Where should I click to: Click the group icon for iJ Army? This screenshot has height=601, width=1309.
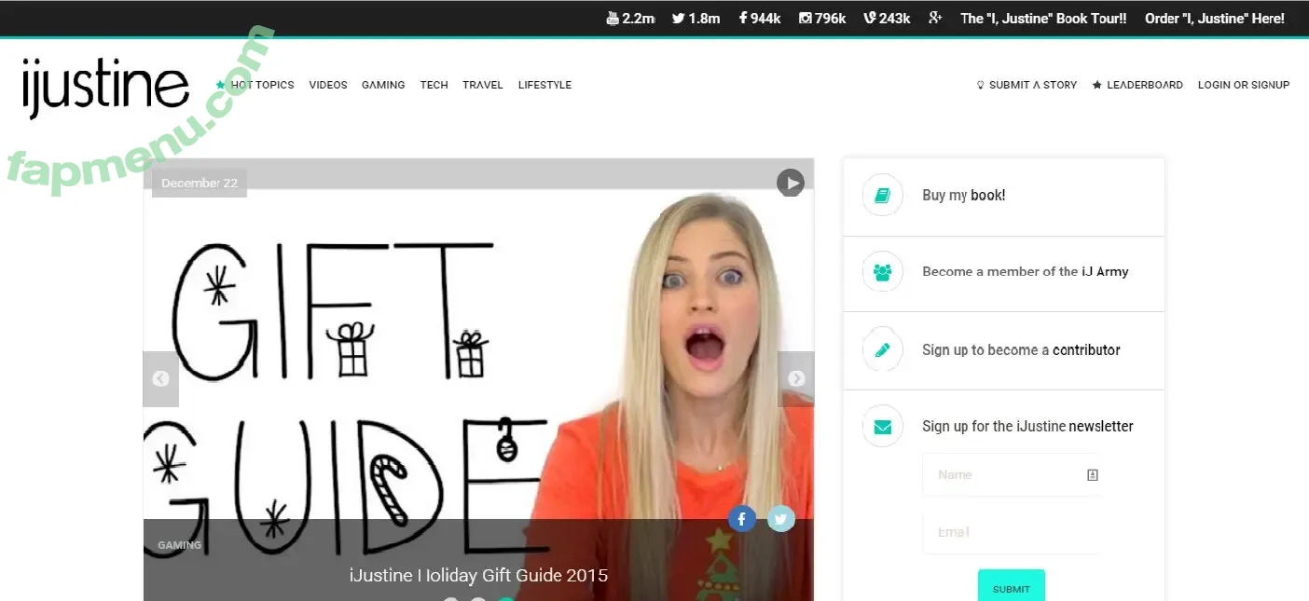883,272
